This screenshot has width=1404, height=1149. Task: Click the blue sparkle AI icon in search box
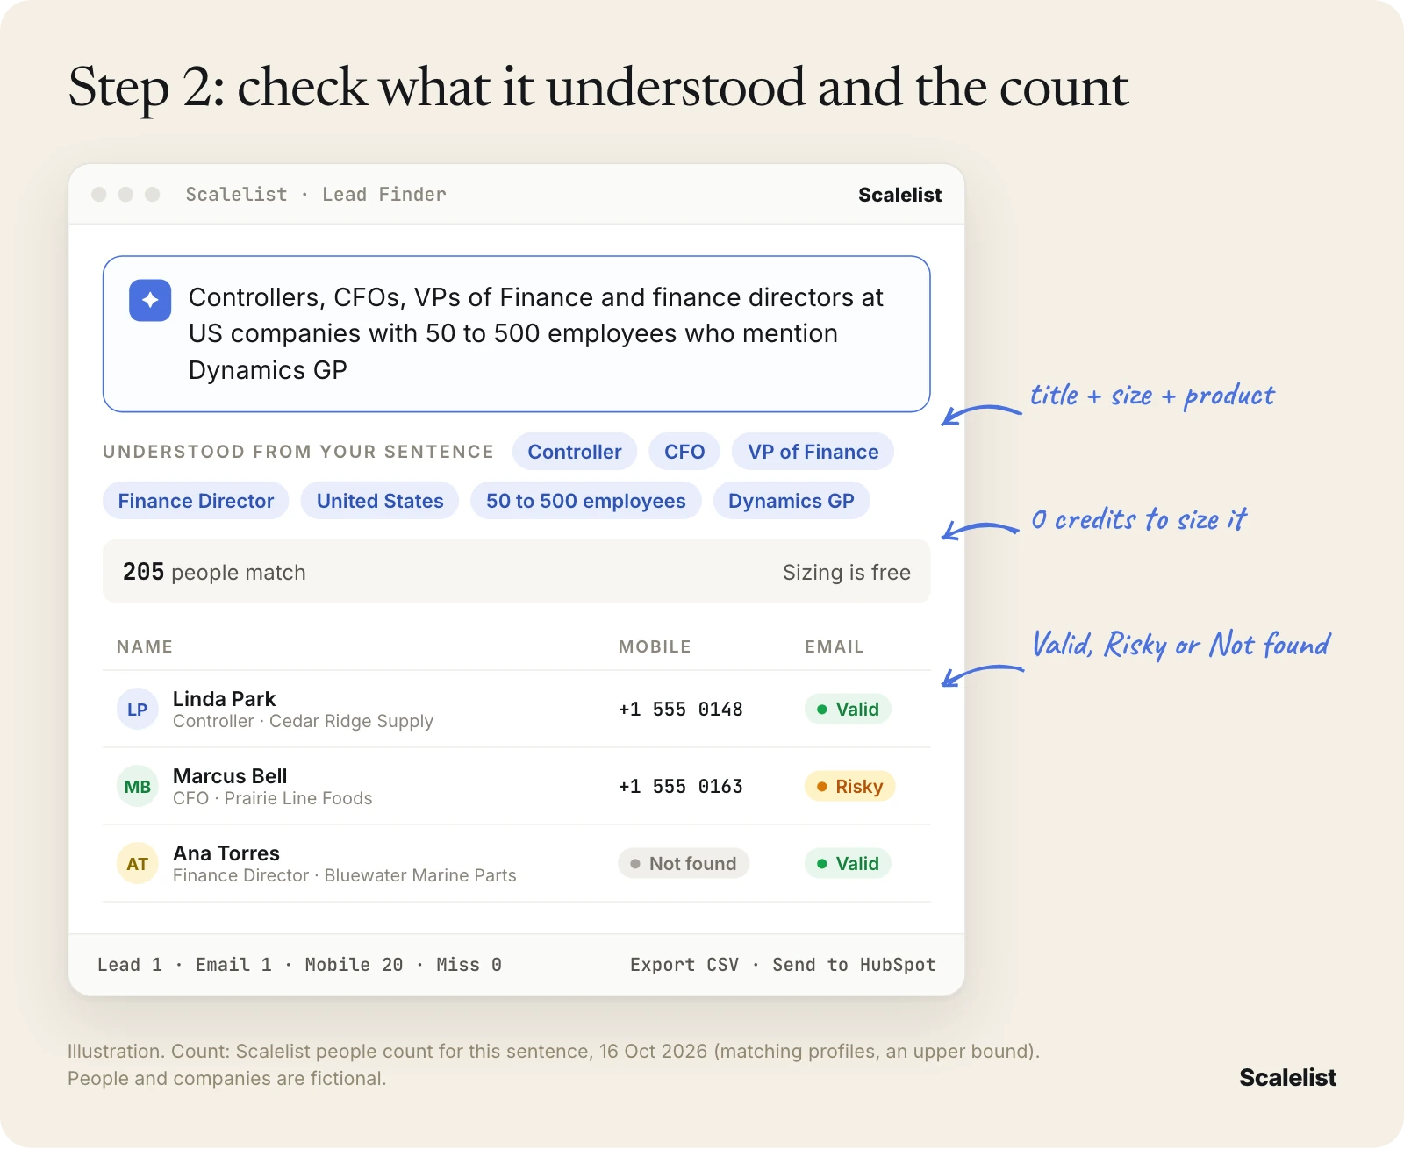coord(150,300)
